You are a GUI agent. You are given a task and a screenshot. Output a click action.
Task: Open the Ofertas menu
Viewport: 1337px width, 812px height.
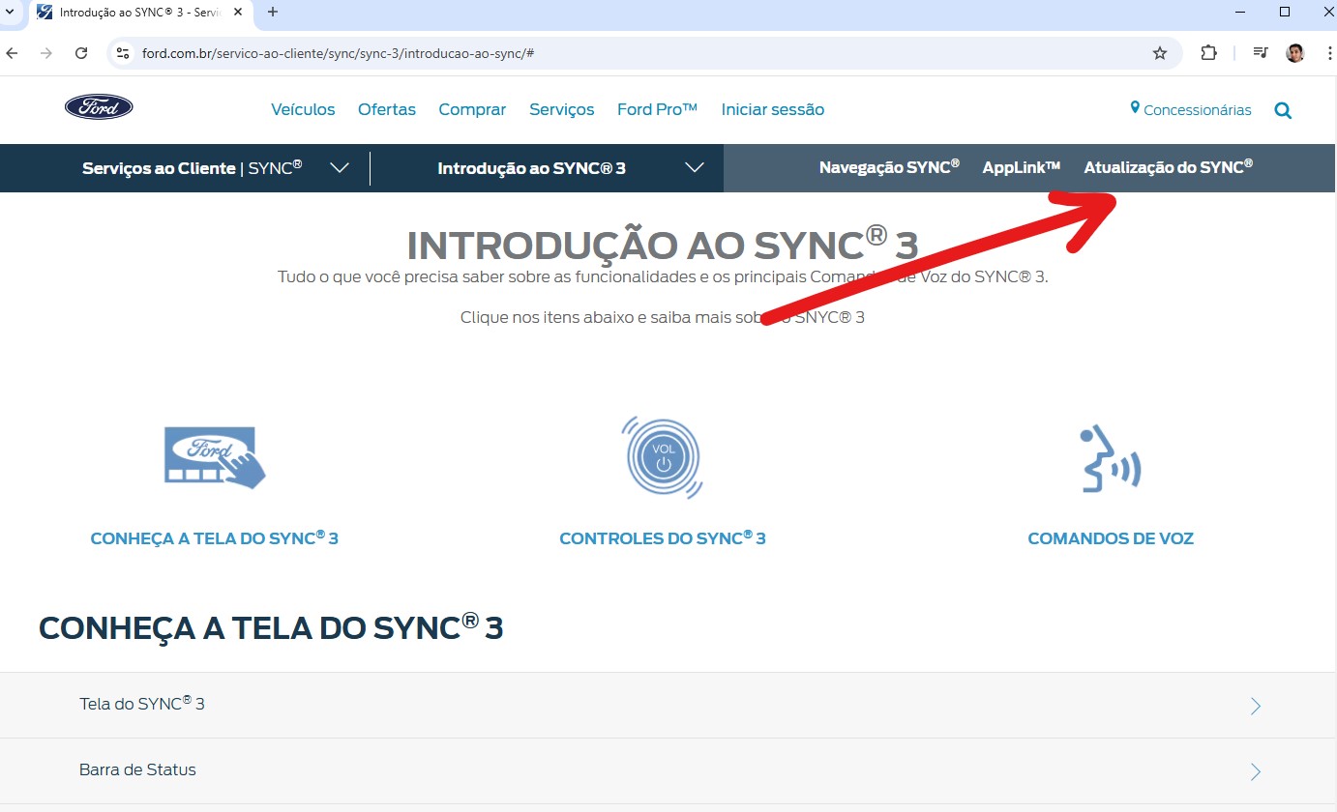pos(387,109)
